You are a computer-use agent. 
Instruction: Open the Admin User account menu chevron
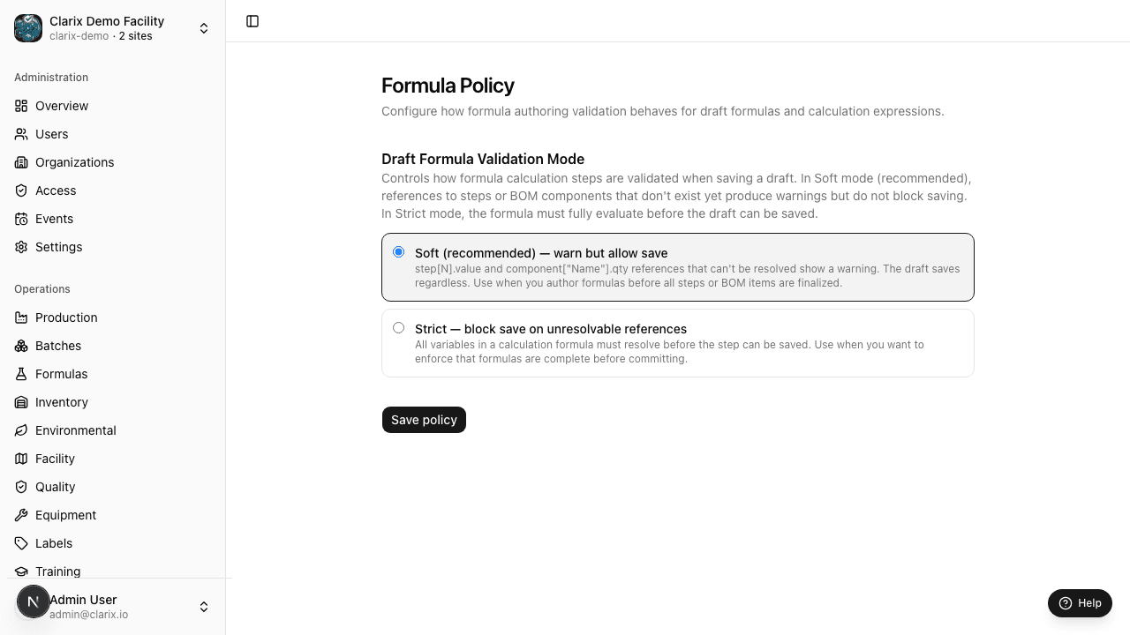coord(204,607)
